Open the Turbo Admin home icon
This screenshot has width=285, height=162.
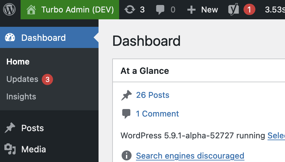click(31, 10)
